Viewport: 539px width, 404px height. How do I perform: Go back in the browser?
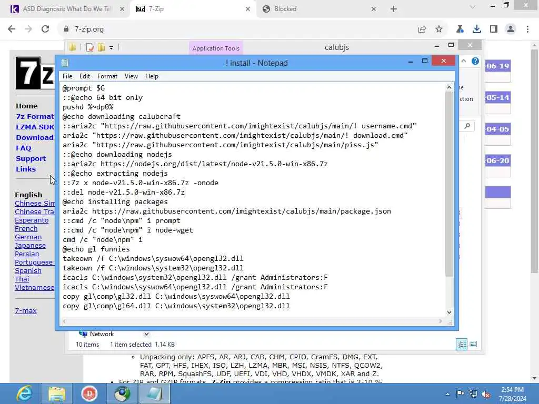(x=12, y=29)
